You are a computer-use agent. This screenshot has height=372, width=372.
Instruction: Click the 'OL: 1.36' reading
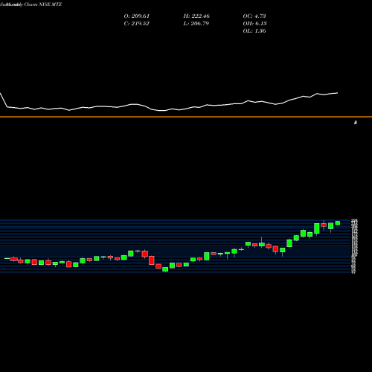(x=254, y=31)
